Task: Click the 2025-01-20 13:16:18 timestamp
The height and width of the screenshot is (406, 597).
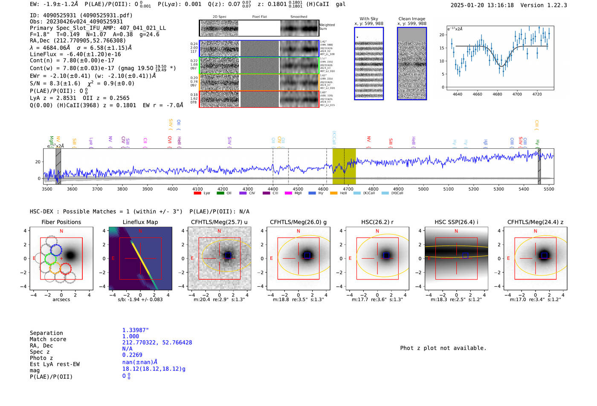Action: click(482, 6)
